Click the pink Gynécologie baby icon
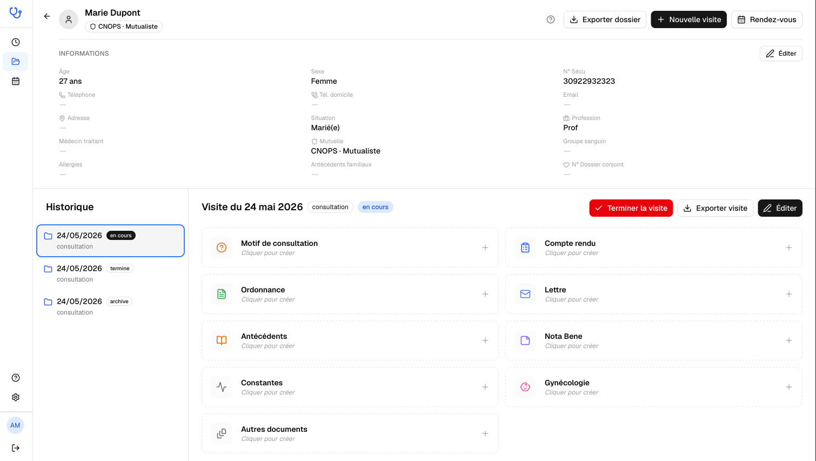816x461 pixels. [525, 387]
